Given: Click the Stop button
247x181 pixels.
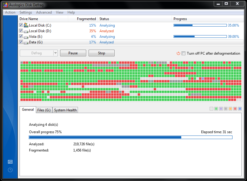Looking at the screenshot, I should (x=102, y=53).
